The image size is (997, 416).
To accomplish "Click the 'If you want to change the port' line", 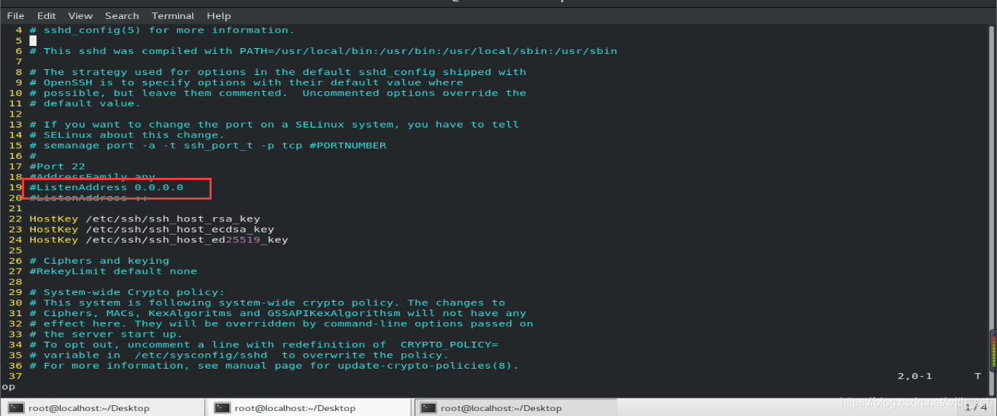I will [x=274, y=125].
